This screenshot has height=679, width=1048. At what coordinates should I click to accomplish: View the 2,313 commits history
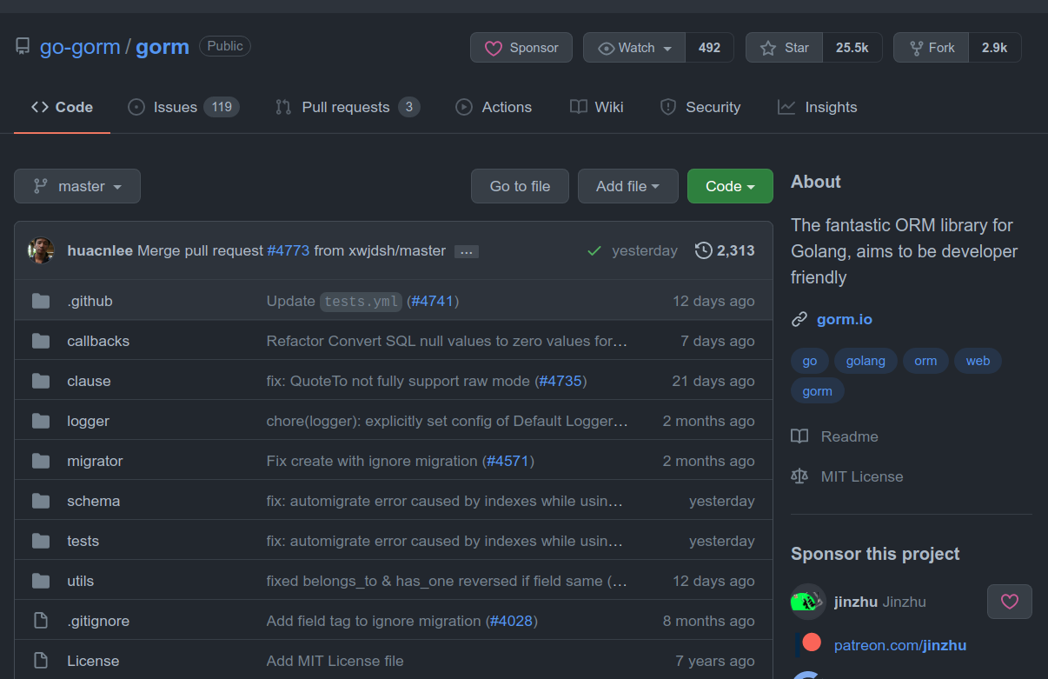725,250
